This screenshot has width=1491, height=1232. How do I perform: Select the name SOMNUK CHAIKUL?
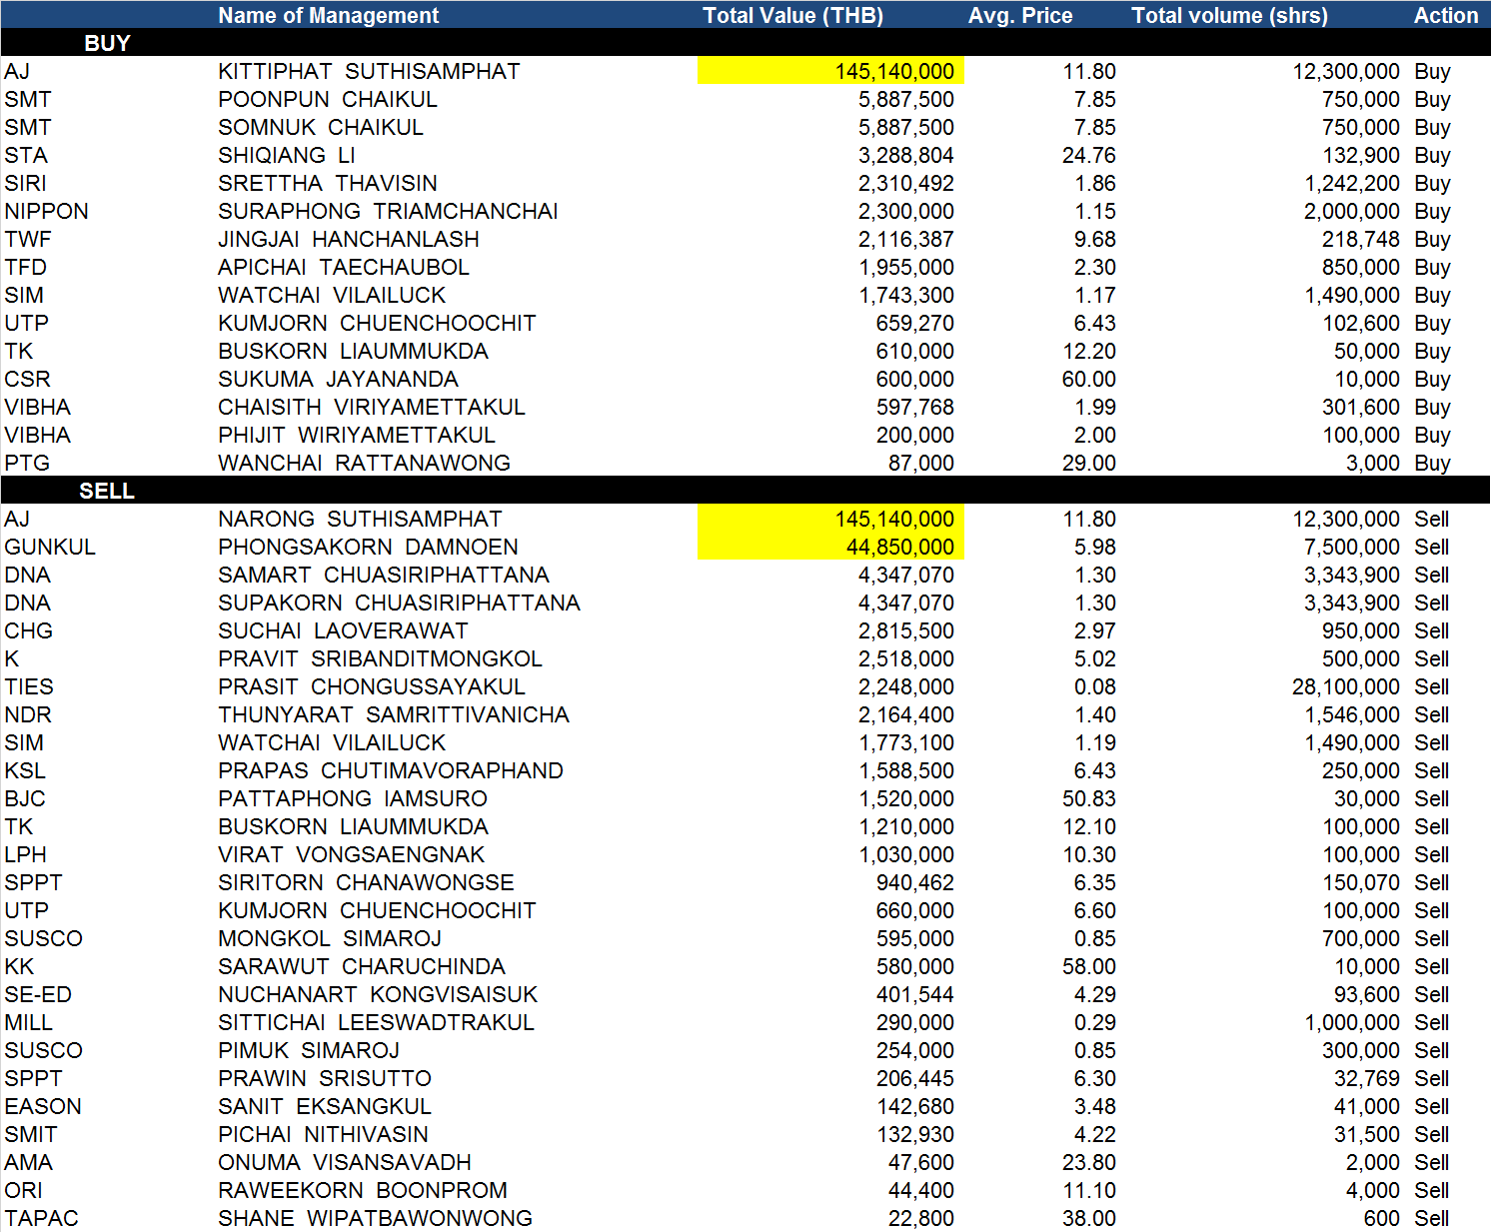(x=321, y=127)
